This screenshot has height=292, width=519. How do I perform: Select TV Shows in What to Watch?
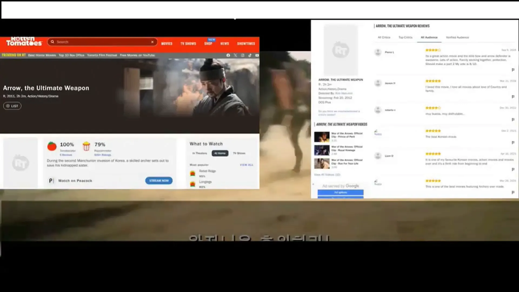coord(239,153)
